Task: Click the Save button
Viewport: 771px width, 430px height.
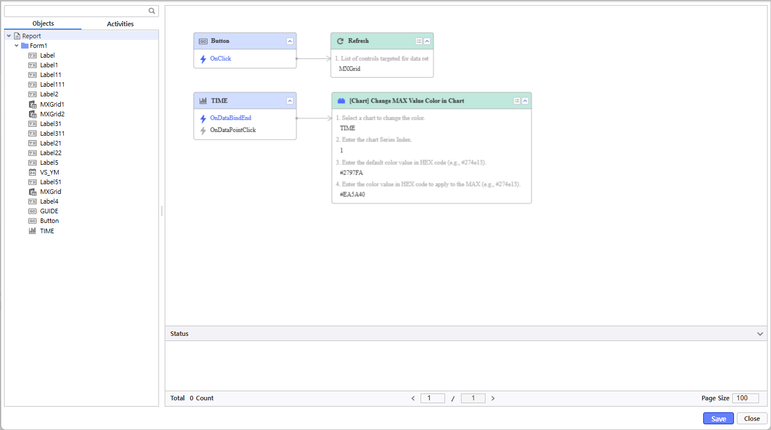Action: point(718,419)
